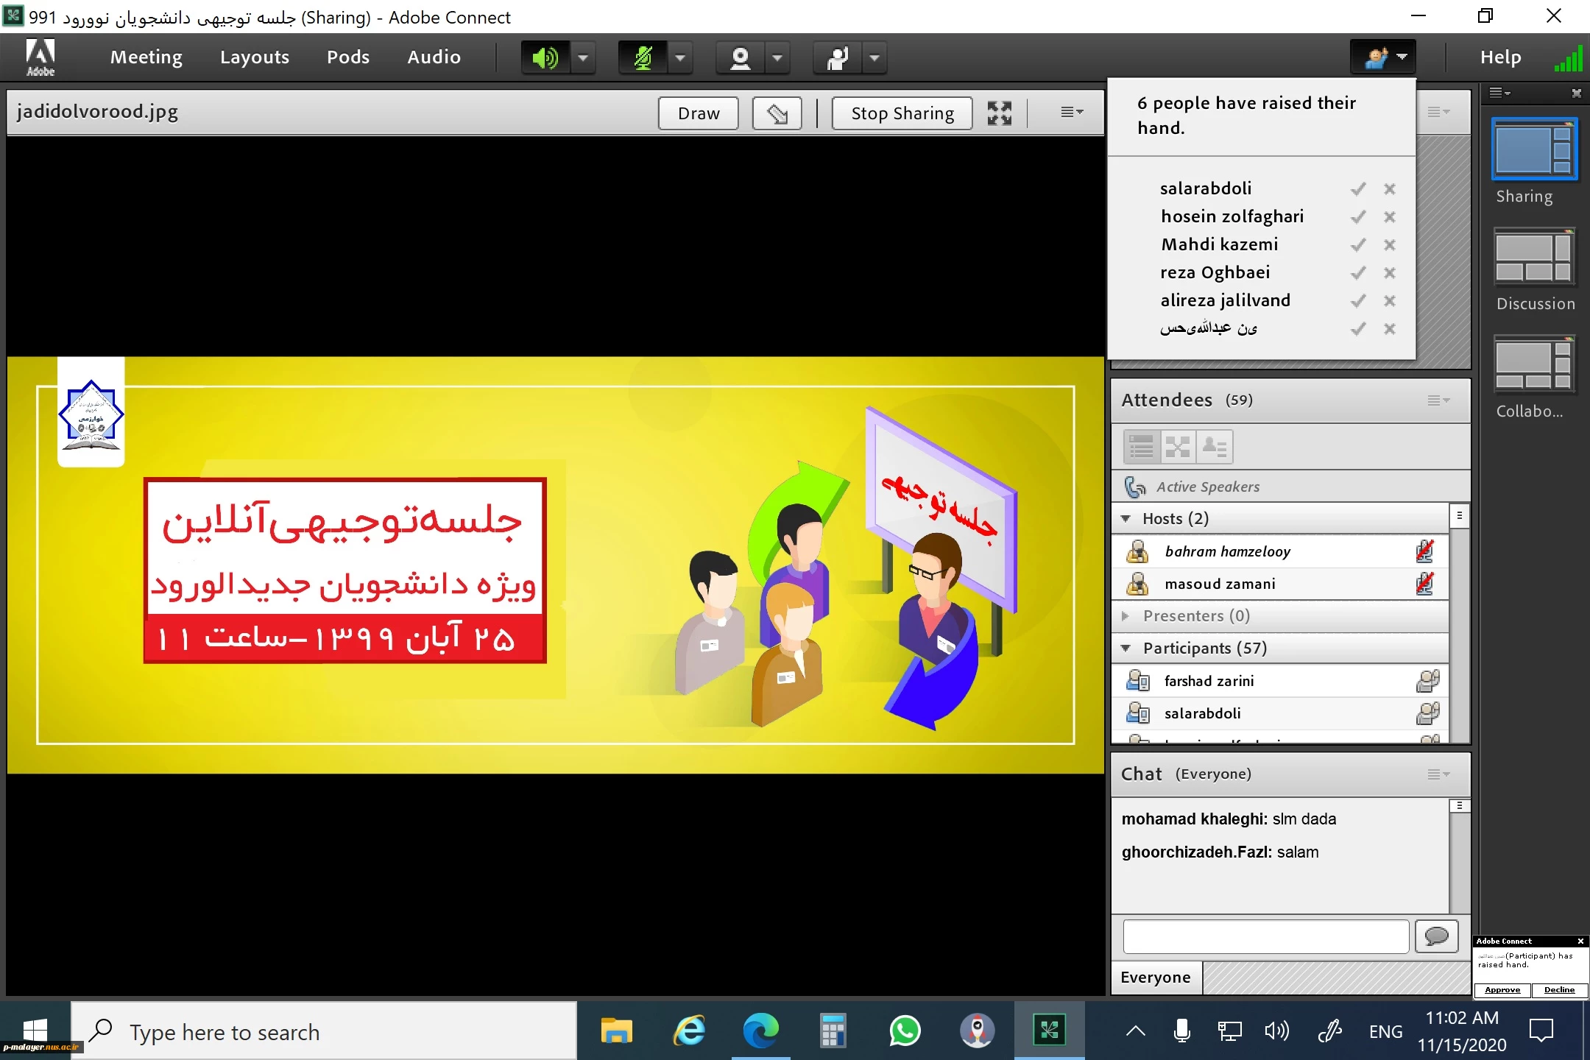Decline the raised hand notification popup
Screen dimensions: 1590x1060
pos(1560,990)
